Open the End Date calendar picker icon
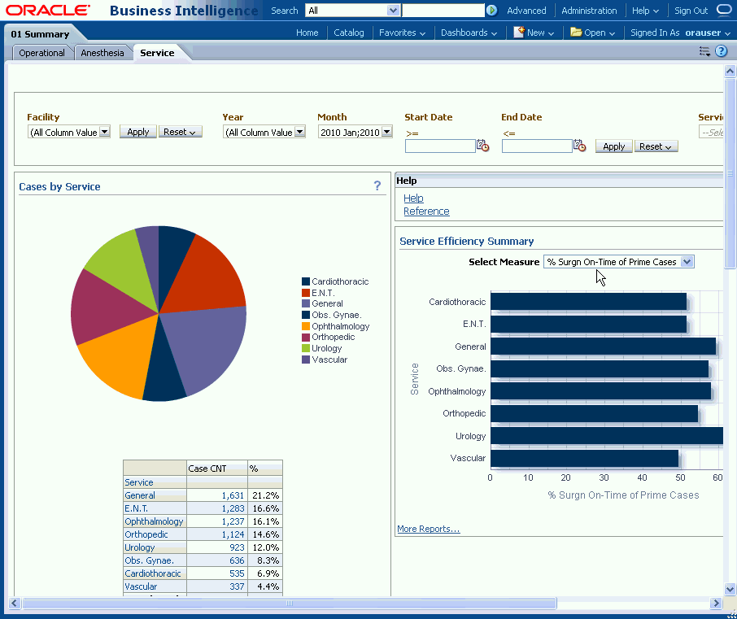737x619 pixels. tap(580, 144)
